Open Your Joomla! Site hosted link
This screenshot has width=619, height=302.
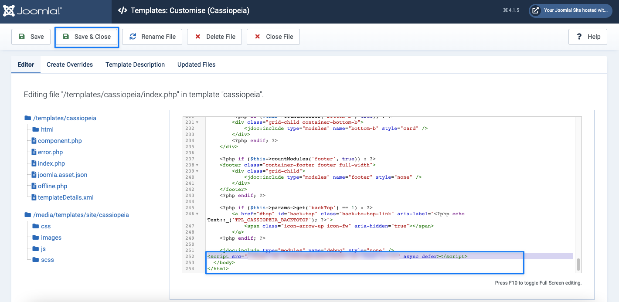point(571,10)
